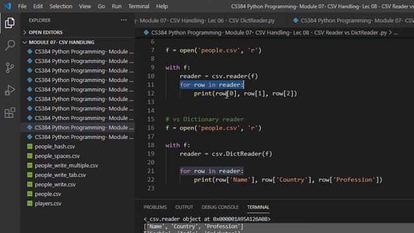Click the VS Code logo icon
414x233 pixels.
click(8, 6)
